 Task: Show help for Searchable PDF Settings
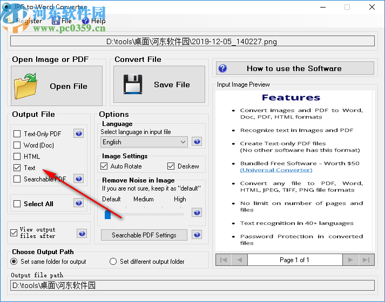point(197,235)
